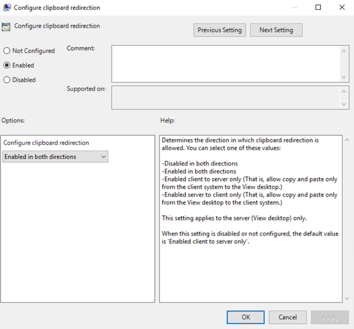The image size is (354, 329).
Task: Choose the Disabled radio option
Action: (x=7, y=80)
